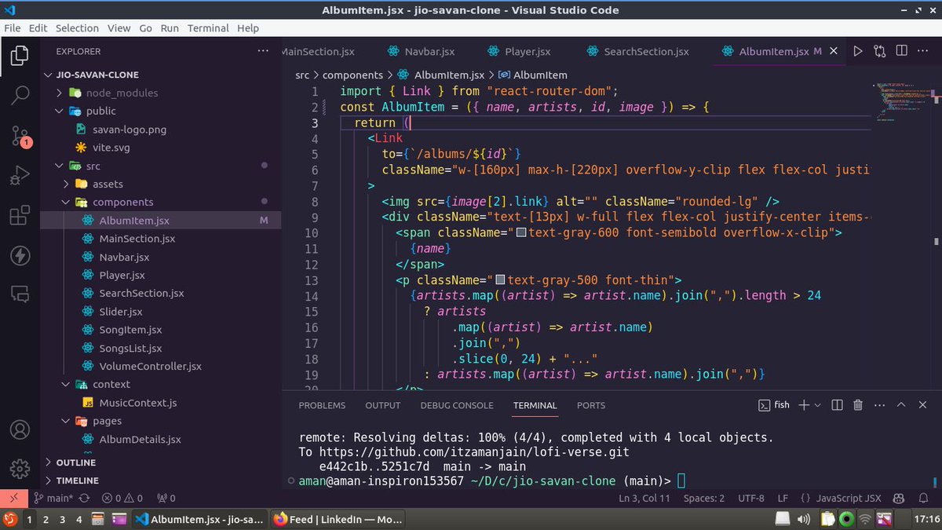Viewport: 942px width, 530px height.
Task: Change file encoding UTF-8
Action: pos(750,498)
